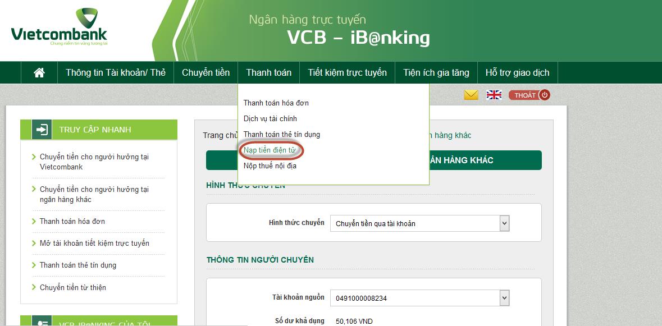The width and height of the screenshot is (662, 326).
Task: Open the mail envelope icon
Action: point(471,95)
